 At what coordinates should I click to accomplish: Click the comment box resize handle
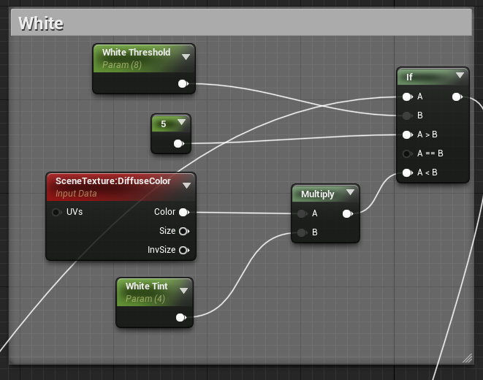467,357
